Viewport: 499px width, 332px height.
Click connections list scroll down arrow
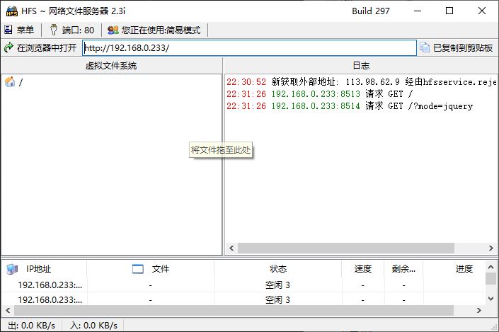pyautogui.click(x=491, y=299)
